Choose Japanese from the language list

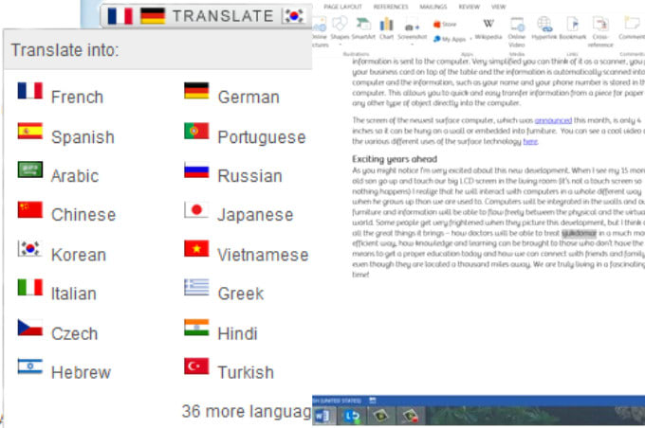(254, 214)
